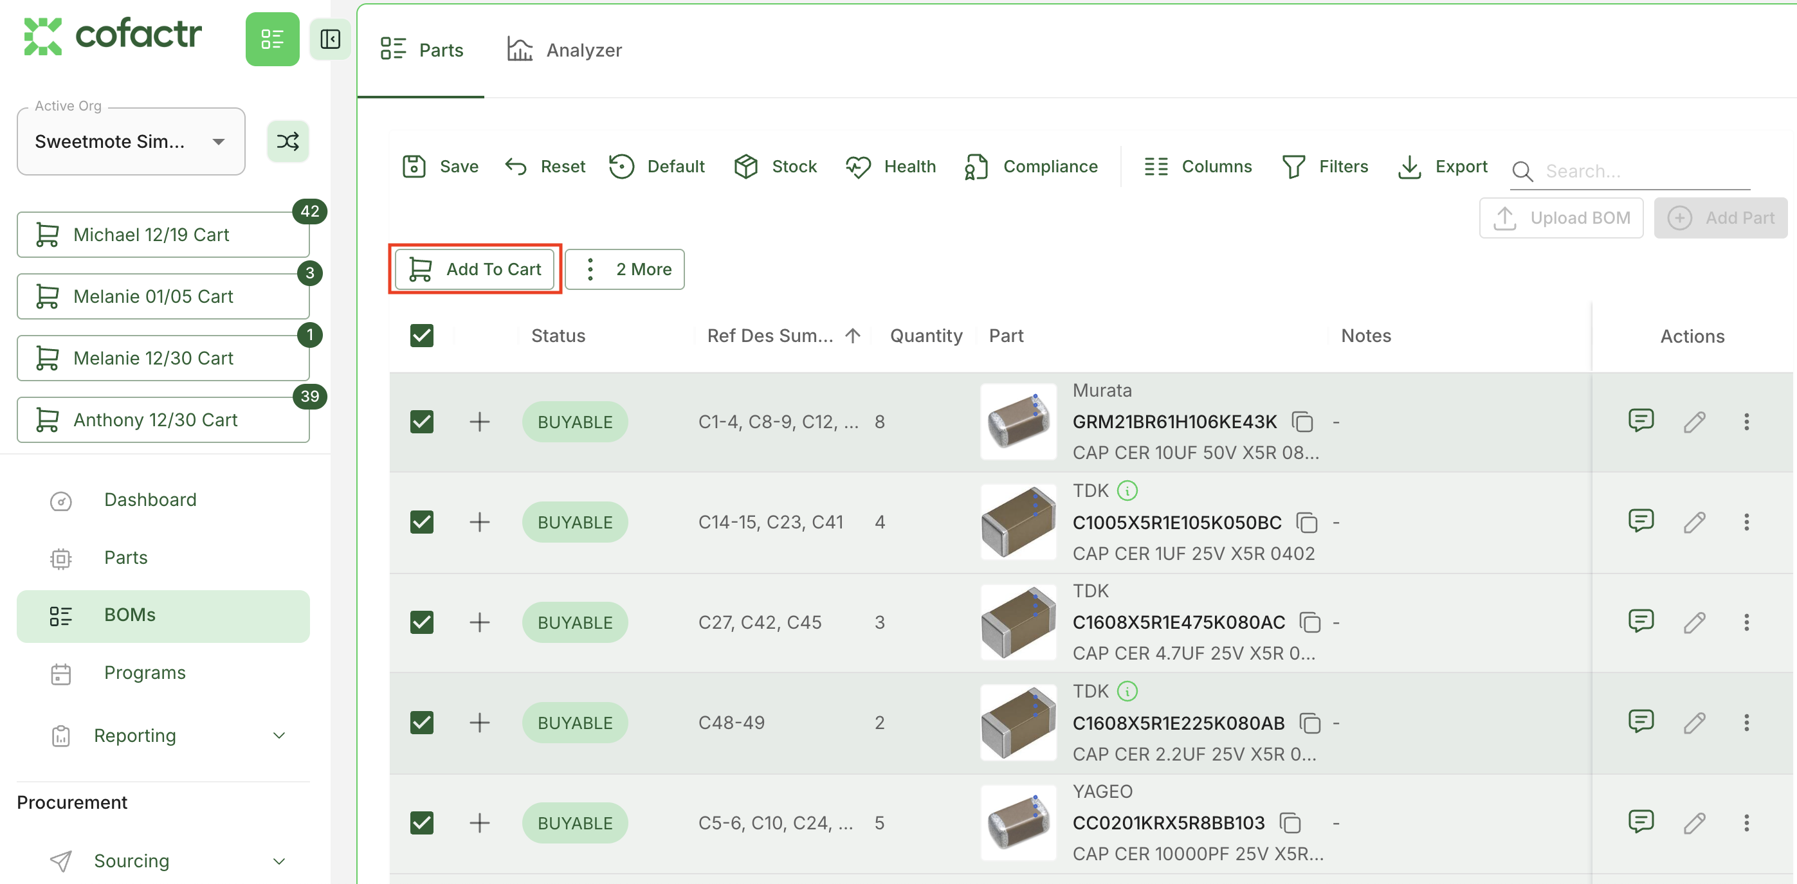Uncheck the C1608X5R1E225K080AB row checkbox
Viewport: 1797px width, 884px height.
tap(422, 723)
